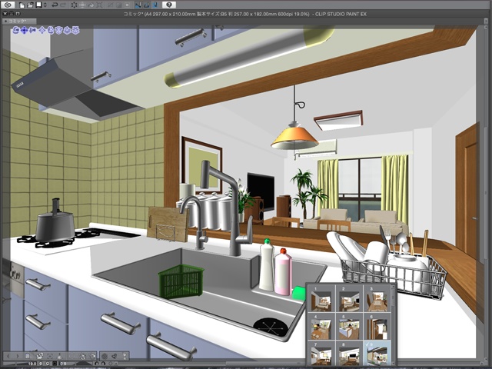Open CLIP STUDIO launcher icon in command bar
Screen dimensions: 492x369
[x=8, y=5]
